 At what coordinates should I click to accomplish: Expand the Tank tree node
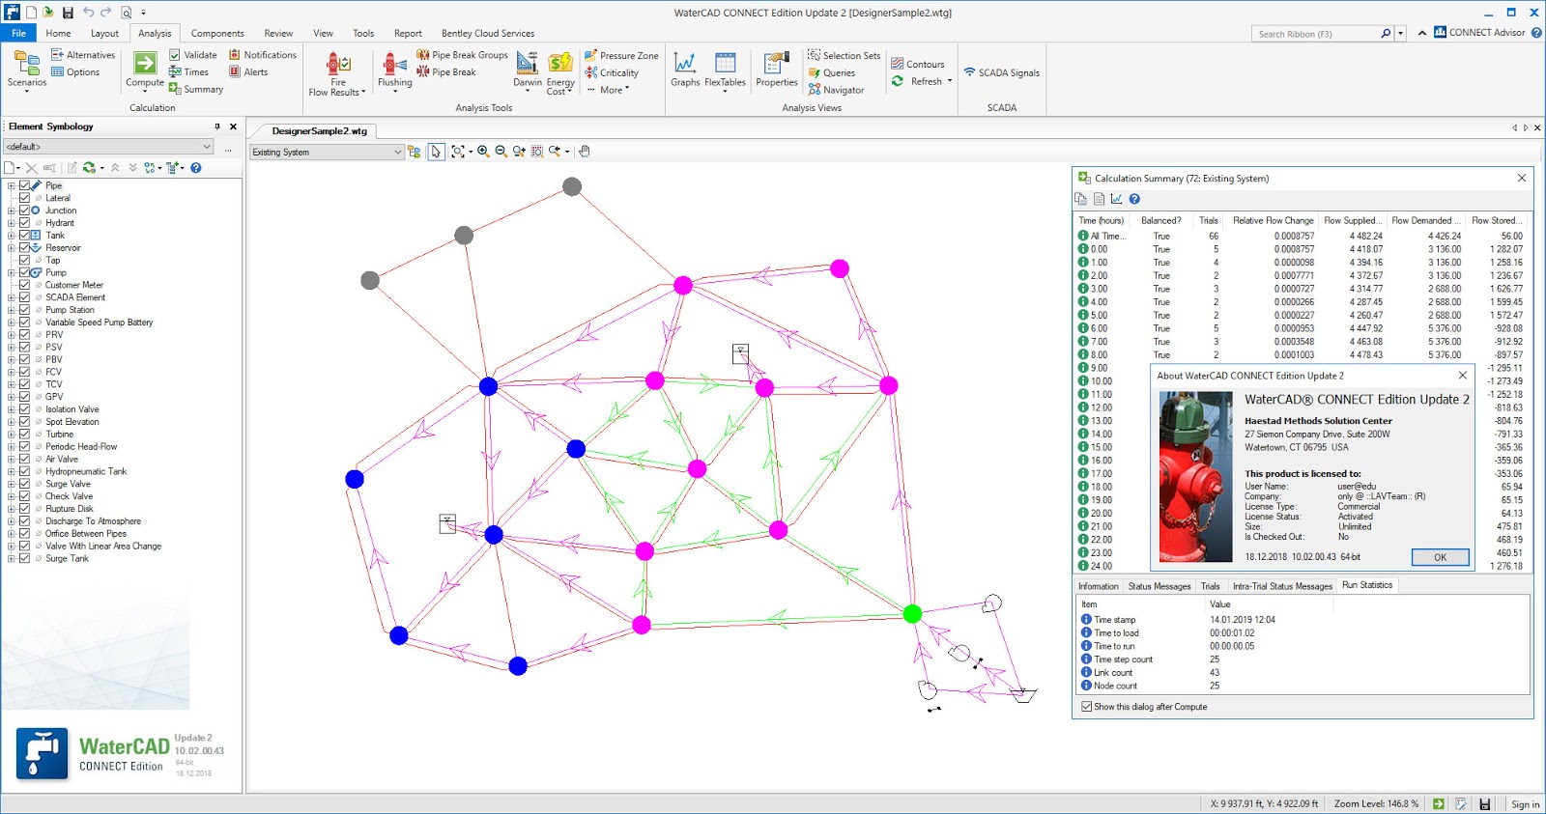click(x=12, y=236)
